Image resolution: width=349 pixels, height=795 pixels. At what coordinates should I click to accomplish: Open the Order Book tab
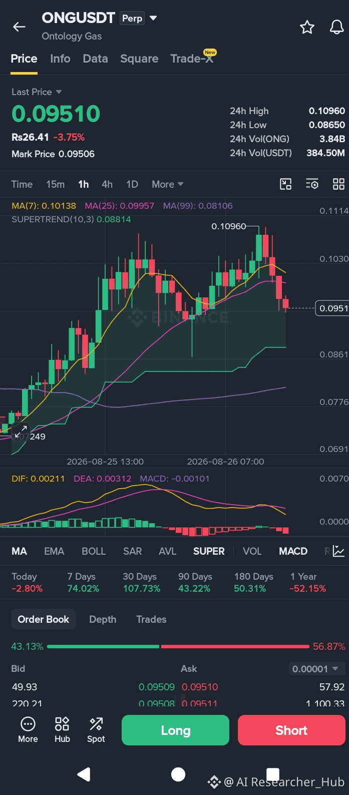44,619
